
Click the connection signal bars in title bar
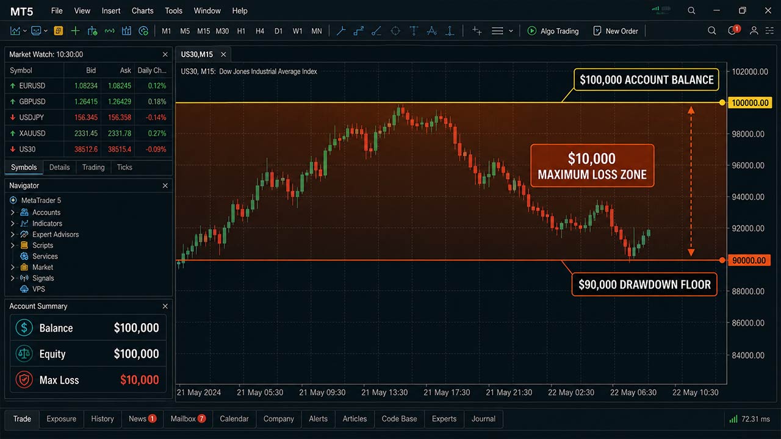(x=656, y=9)
